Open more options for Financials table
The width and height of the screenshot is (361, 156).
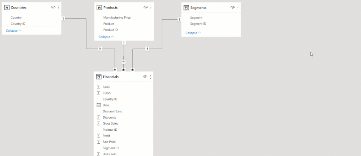(151, 77)
